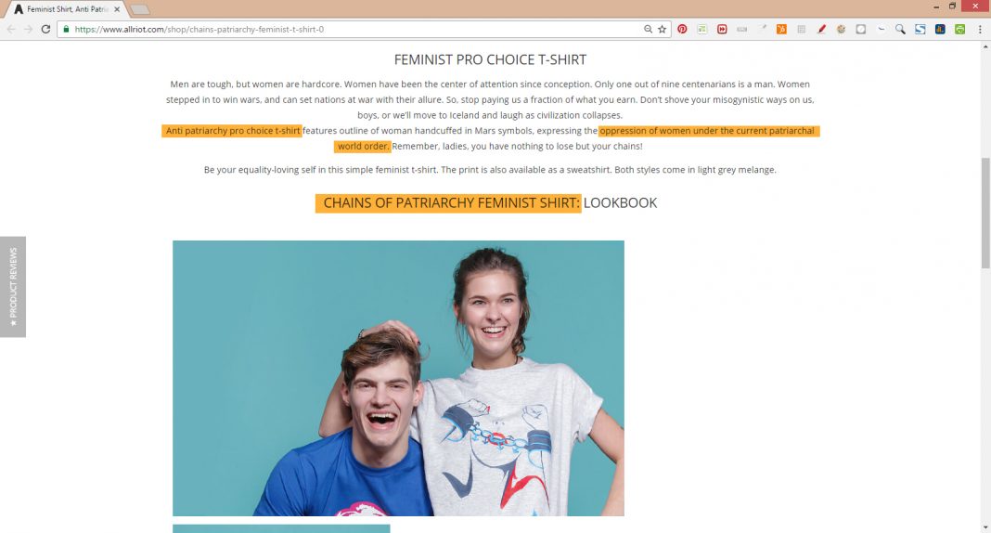This screenshot has height=533, width=991.
Task: Open the cookie extension icon
Action: [841, 29]
